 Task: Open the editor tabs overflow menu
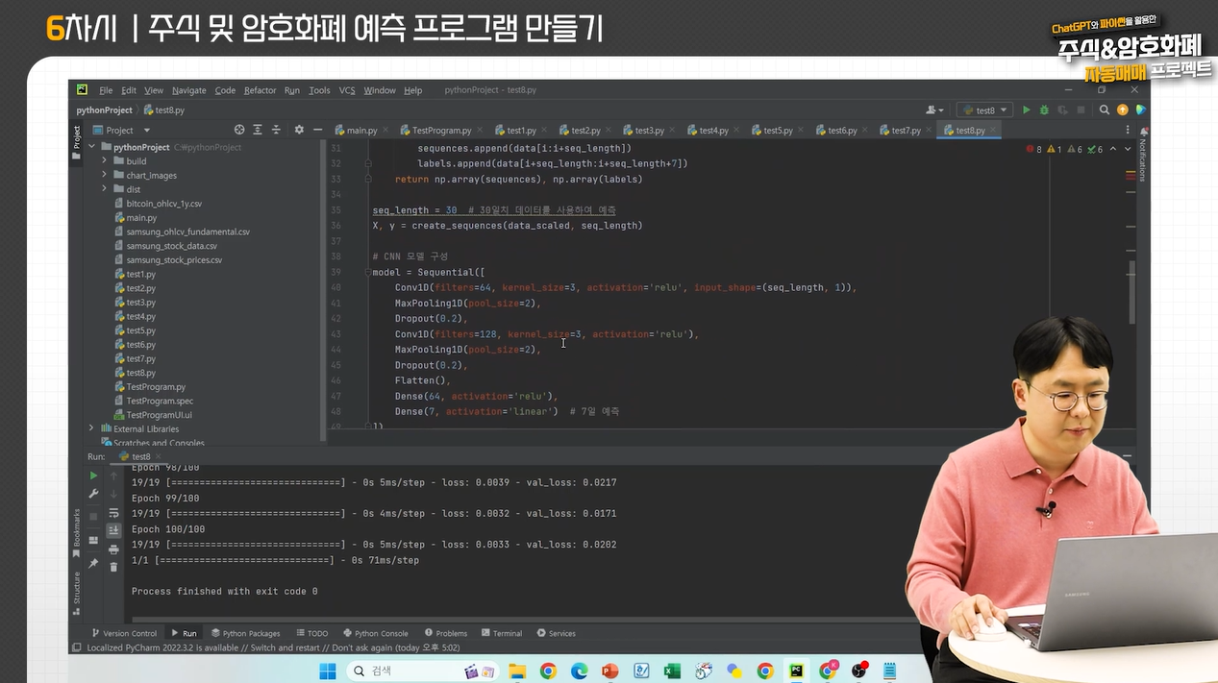click(1128, 130)
